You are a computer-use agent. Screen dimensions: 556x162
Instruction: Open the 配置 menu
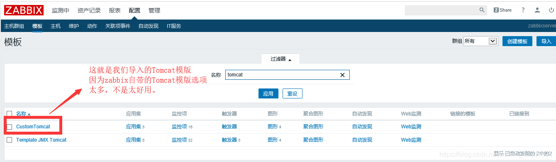tap(134, 10)
